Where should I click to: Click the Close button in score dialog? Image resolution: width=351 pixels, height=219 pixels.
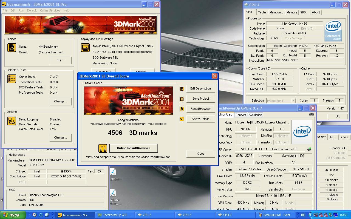point(201,154)
